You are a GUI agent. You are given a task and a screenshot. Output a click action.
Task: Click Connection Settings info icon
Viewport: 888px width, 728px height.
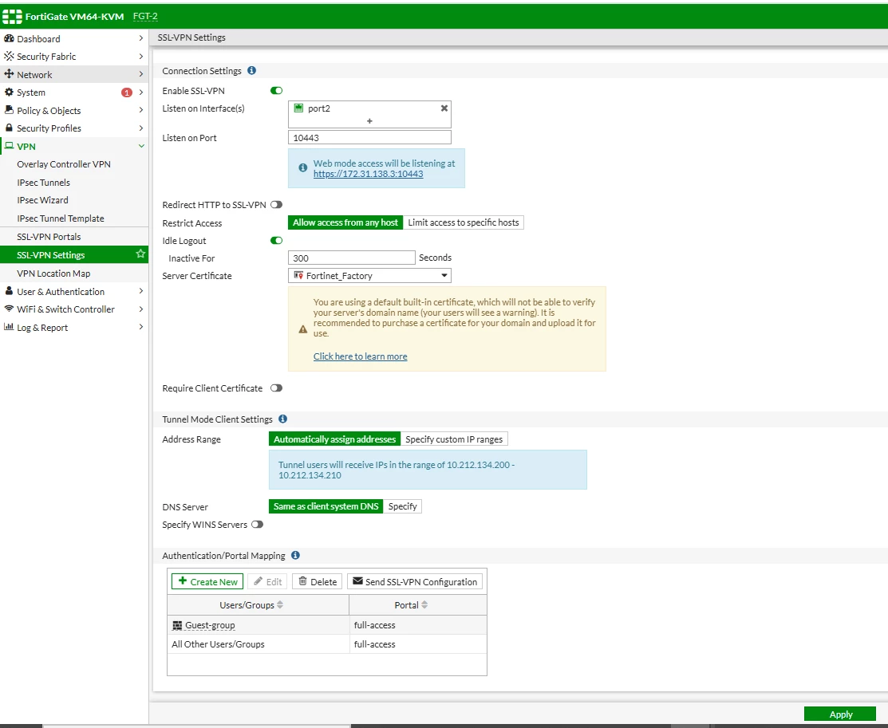point(251,70)
